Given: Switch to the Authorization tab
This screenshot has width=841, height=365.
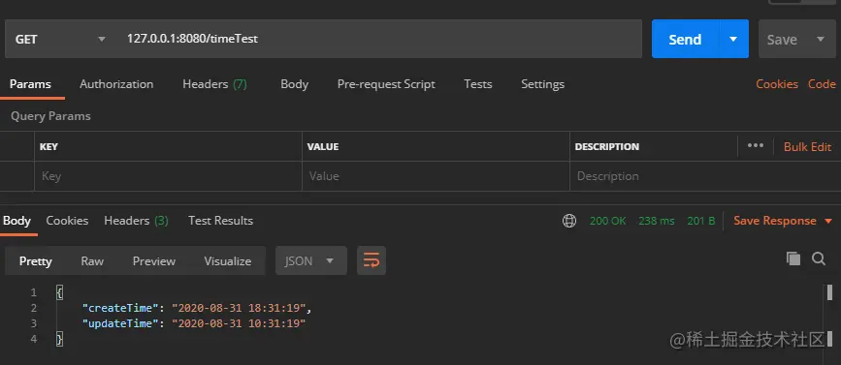Looking at the screenshot, I should 116,84.
